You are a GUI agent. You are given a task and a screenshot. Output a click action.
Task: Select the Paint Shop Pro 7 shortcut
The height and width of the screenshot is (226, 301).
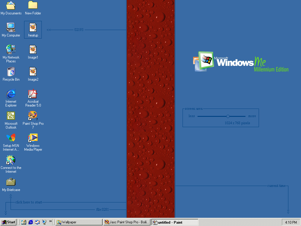coord(33,120)
